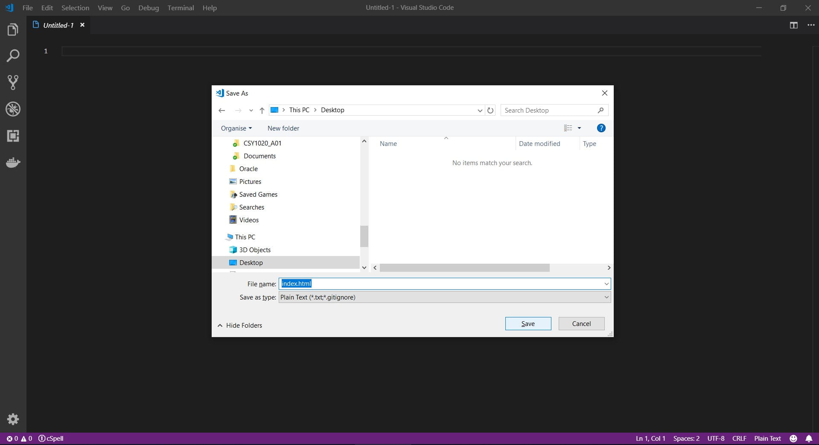Open the File menu
This screenshot has height=445, width=819.
(28, 8)
